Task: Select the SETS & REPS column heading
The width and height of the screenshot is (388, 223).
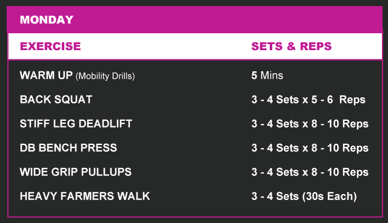Action: point(291,47)
